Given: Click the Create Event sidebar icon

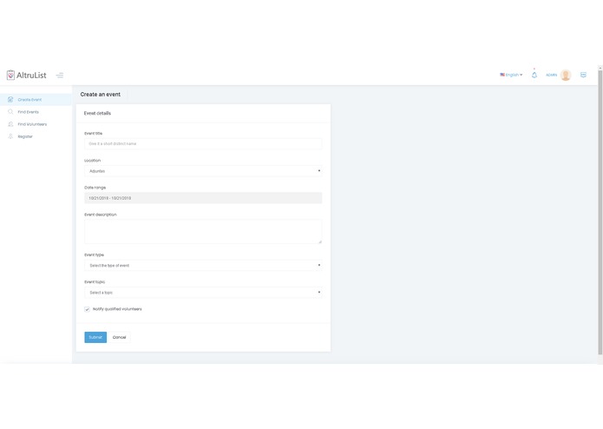Looking at the screenshot, I should 10,100.
